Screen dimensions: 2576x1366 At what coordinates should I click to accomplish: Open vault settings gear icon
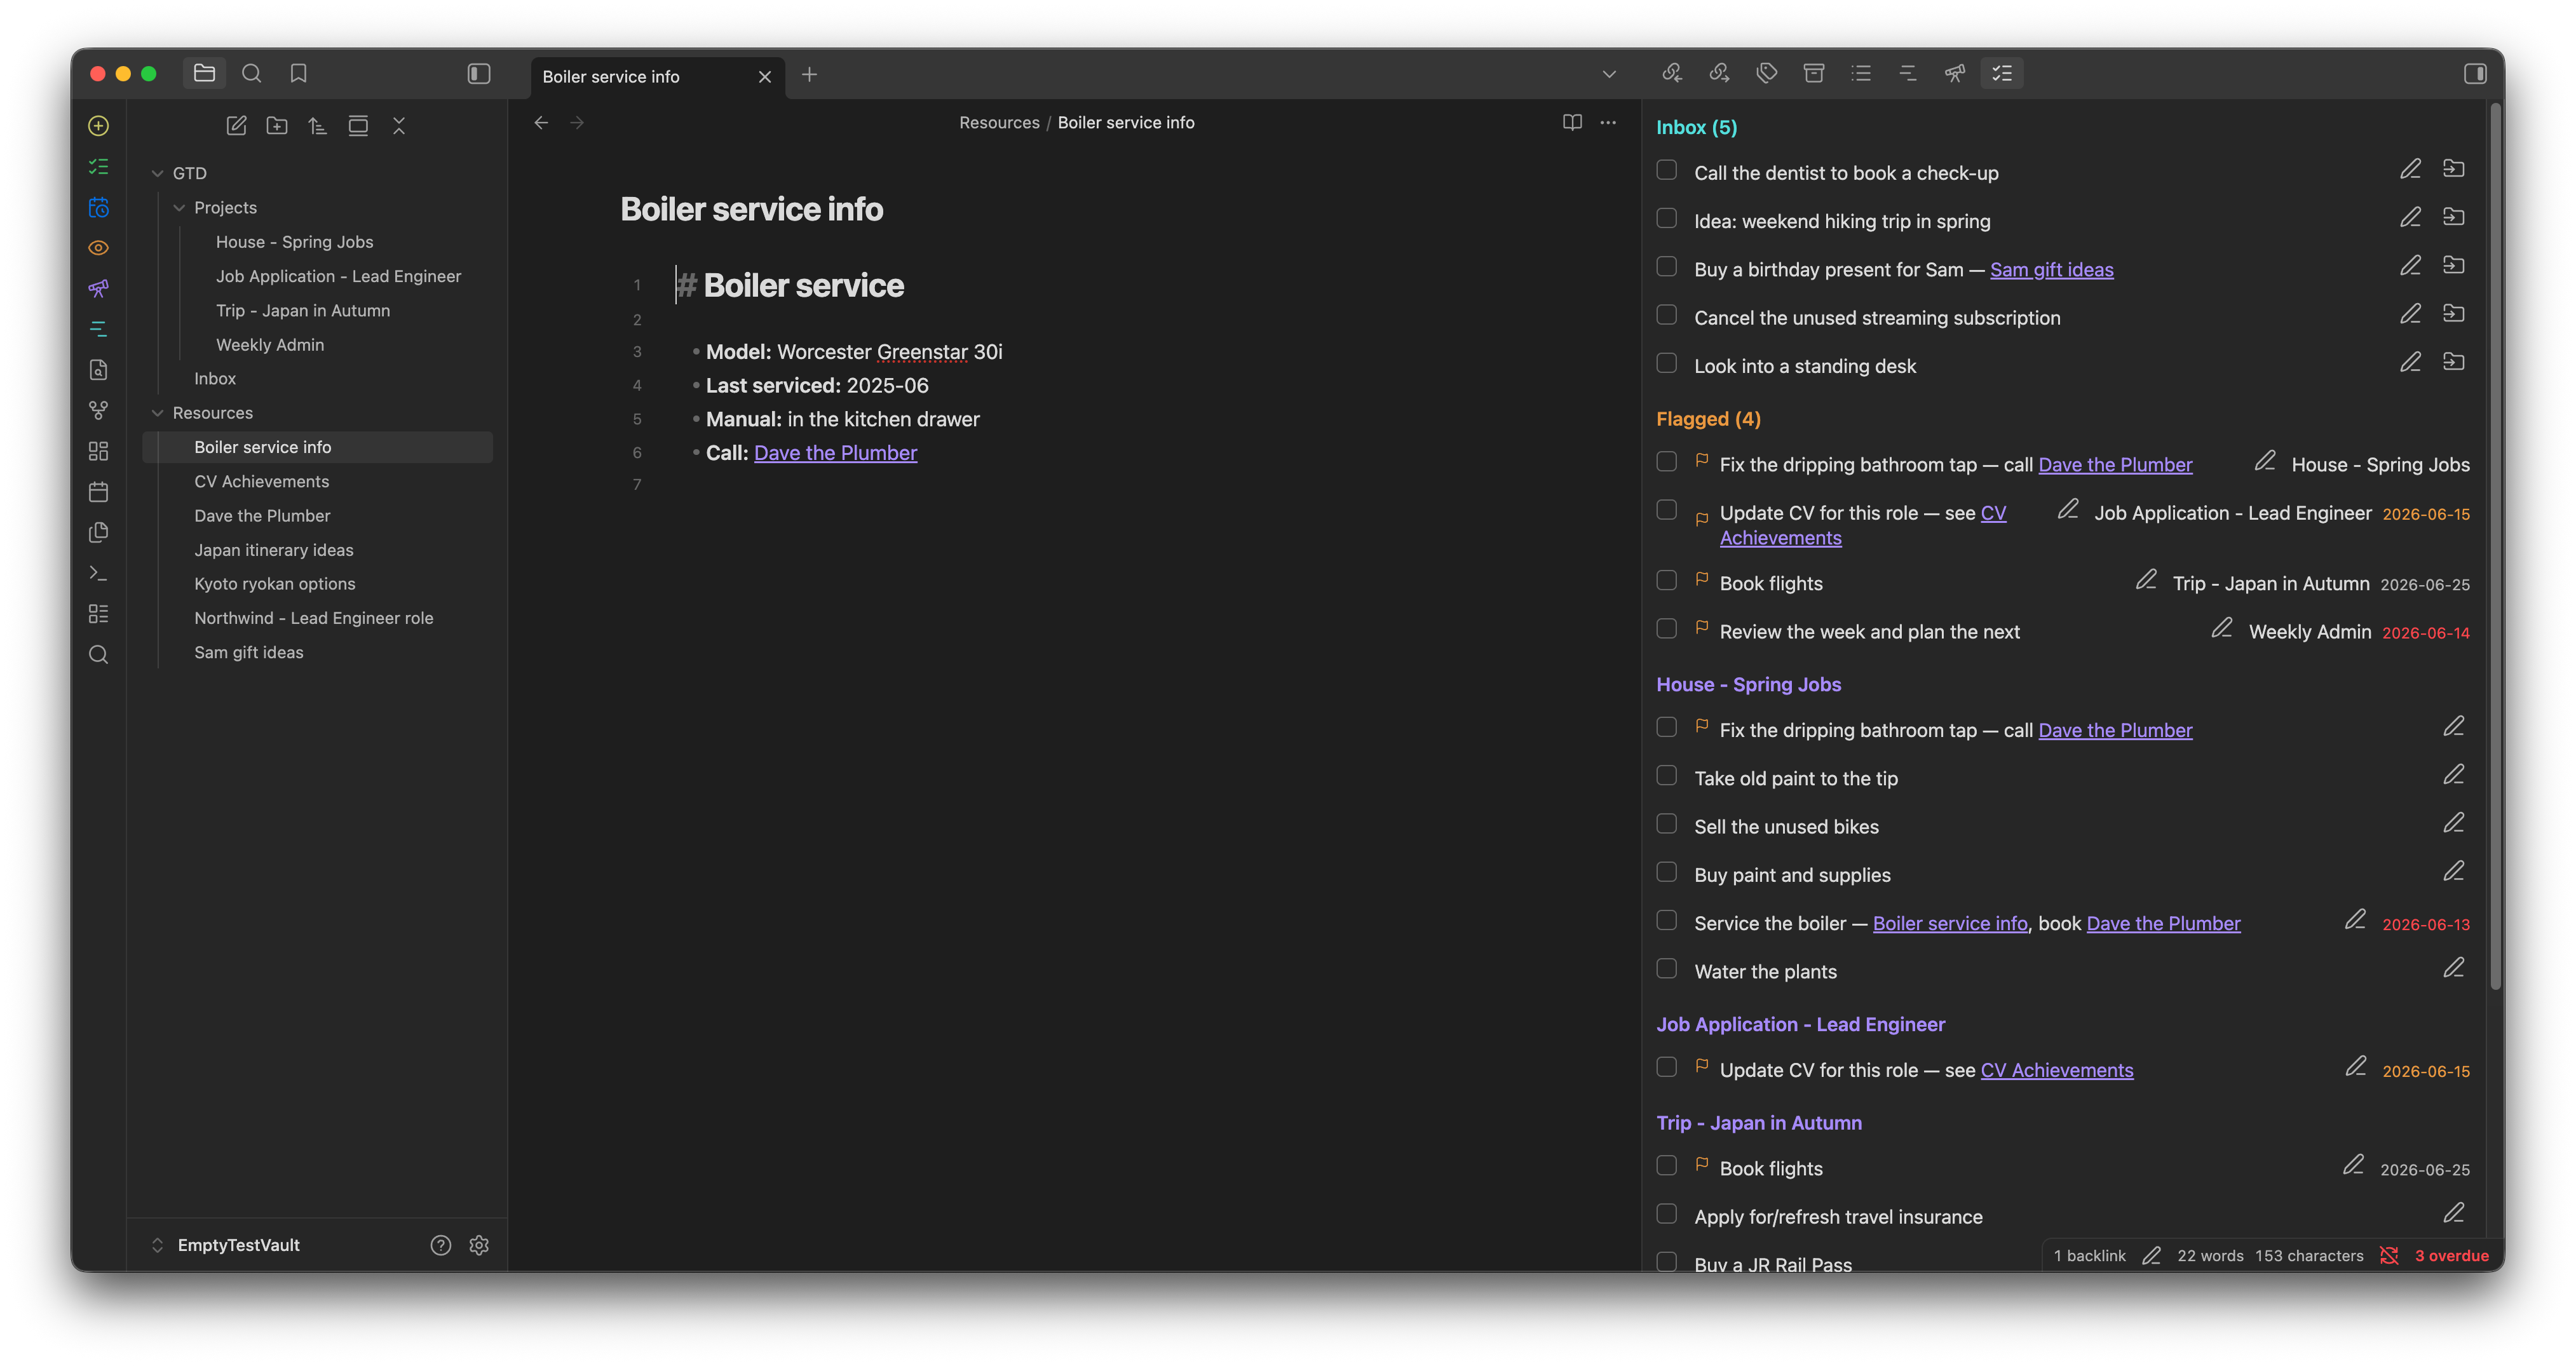click(x=479, y=1245)
